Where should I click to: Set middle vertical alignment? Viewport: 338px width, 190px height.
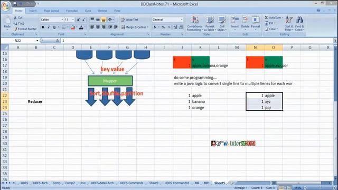click(x=98, y=20)
